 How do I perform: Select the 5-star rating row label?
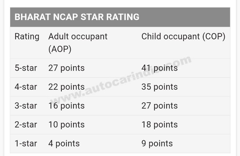(x=26, y=68)
